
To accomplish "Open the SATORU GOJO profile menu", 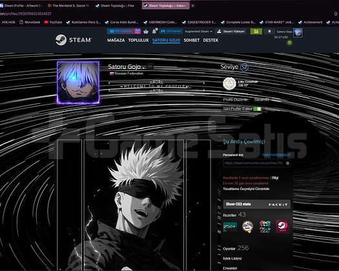I will pos(166,40).
